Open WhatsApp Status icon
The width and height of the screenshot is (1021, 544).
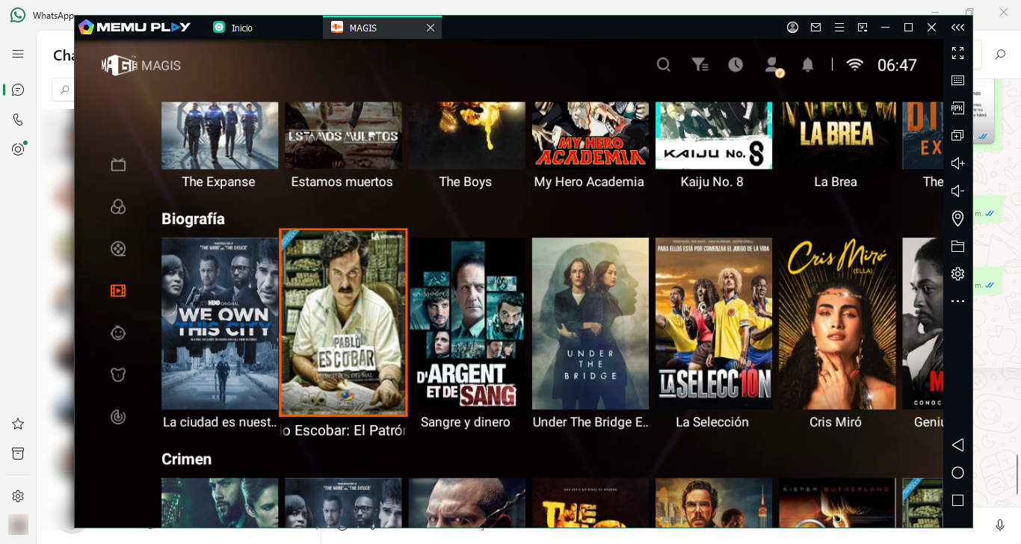point(18,149)
